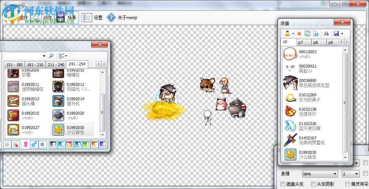Switch to the p9 tab

332,42
